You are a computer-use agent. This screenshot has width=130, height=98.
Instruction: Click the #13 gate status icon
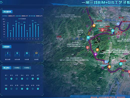click(33, 89)
